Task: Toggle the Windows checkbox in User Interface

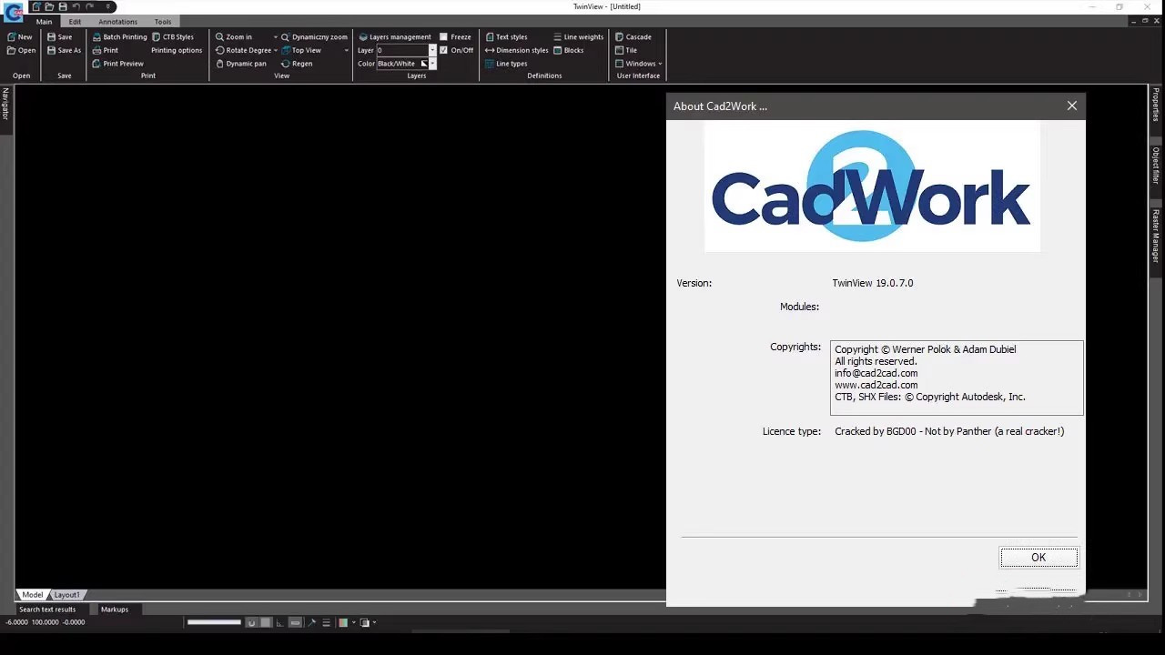Action: [x=619, y=64]
